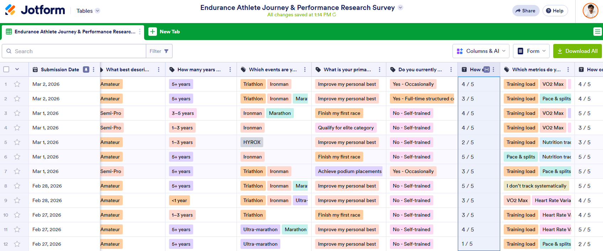Click the New Tab plus icon
This screenshot has height=251, width=603.
pos(153,32)
